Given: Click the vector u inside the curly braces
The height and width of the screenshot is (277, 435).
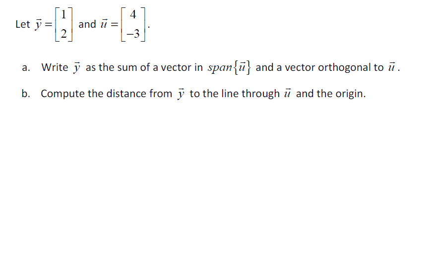Looking at the screenshot, I should (242, 67).
